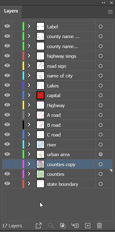The image size is (115, 232).
Task: Click Make/Release Clipping Mask icon
Action: 63,226
